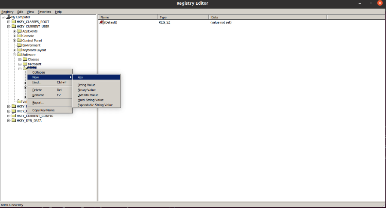Collapse My Computer tree node
Viewport: 386px width, 208px height.
tap(3, 17)
